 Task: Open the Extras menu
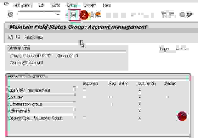(71, 5)
